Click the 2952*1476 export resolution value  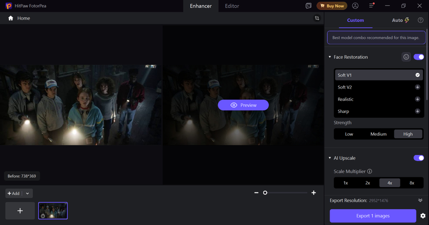(x=378, y=200)
